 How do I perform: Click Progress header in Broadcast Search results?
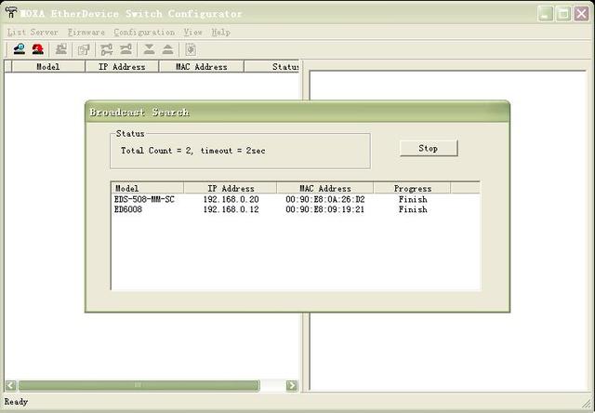coord(412,188)
